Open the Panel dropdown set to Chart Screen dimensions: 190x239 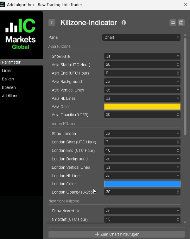pyautogui.click(x=141, y=38)
